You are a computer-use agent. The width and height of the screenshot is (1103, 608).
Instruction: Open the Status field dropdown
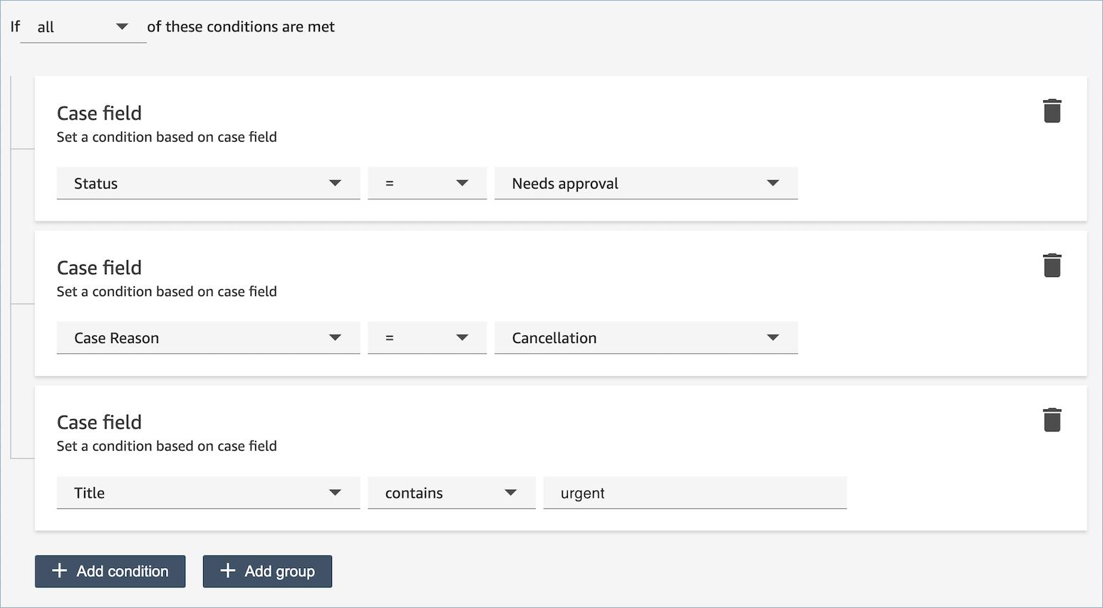[208, 184]
